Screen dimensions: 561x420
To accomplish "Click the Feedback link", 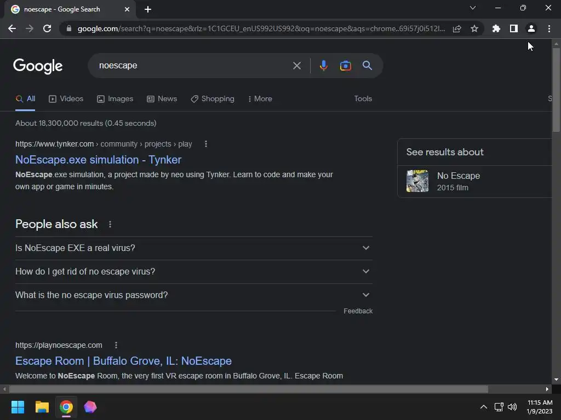I will [x=358, y=311].
